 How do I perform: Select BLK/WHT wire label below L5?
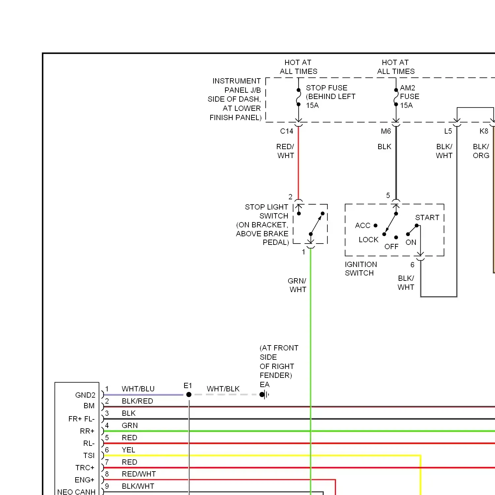444,151
